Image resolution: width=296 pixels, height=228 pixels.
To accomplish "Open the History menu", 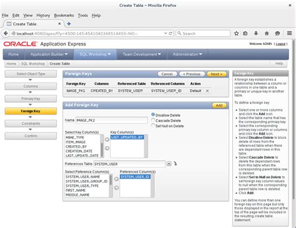I will 43,16.
